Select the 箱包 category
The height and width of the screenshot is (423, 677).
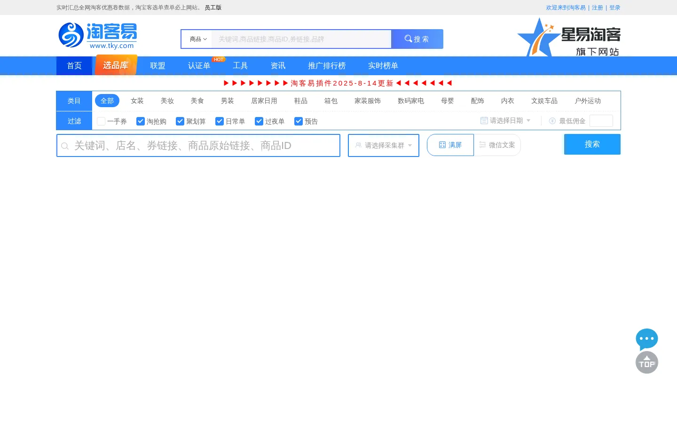pyautogui.click(x=331, y=101)
